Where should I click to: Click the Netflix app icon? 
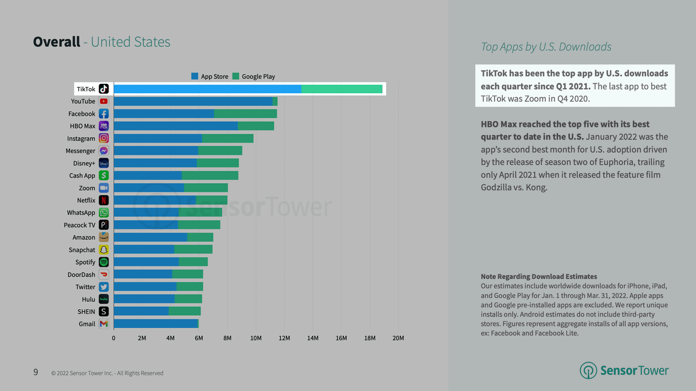coord(104,200)
